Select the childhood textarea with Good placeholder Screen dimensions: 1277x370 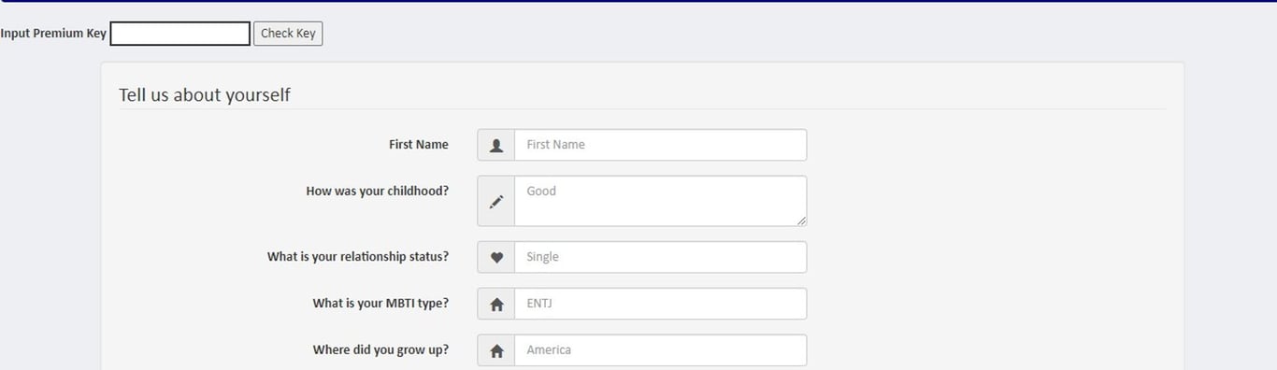tap(660, 201)
